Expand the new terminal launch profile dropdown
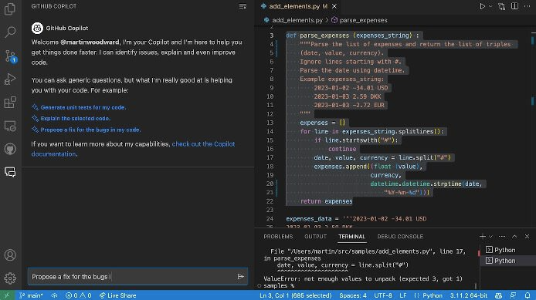Viewport: 536px width, 300px height. point(490,236)
